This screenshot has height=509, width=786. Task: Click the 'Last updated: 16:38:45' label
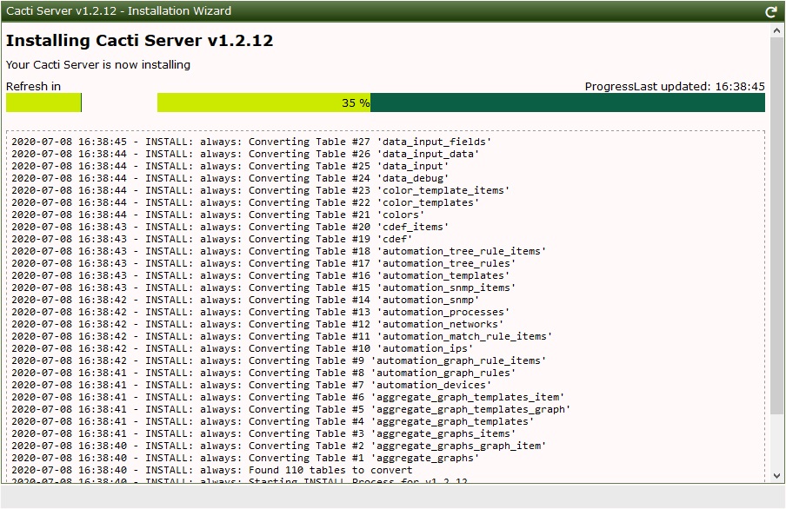coord(699,86)
